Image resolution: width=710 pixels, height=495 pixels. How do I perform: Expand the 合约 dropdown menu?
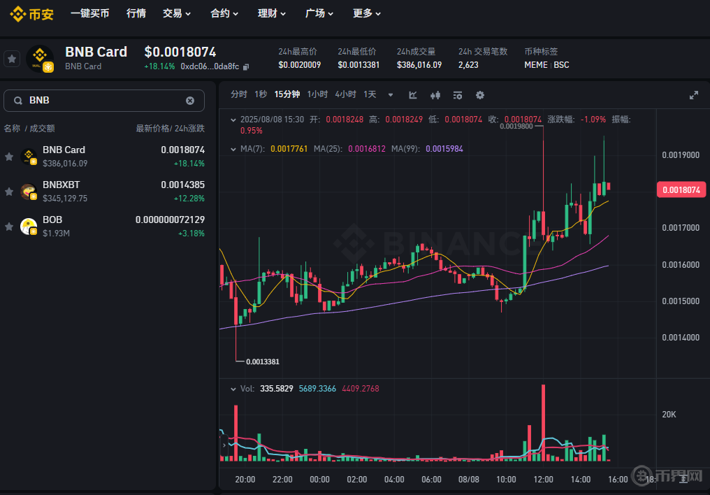coord(224,13)
